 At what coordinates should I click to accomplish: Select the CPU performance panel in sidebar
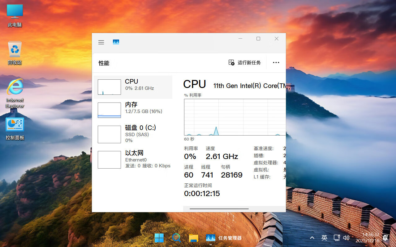click(x=133, y=87)
